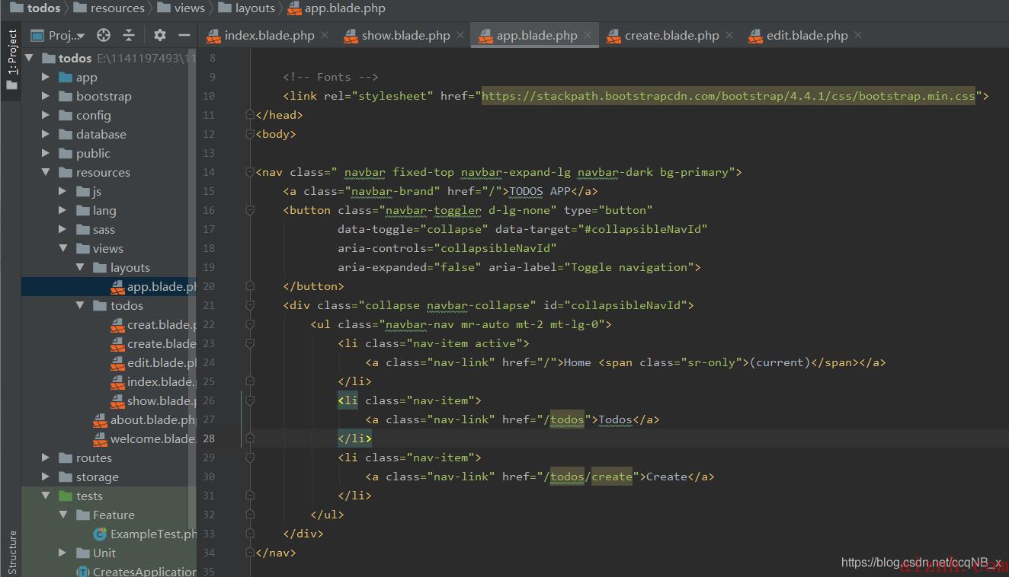Click line number 28 in the gutter
The image size is (1009, 577).
click(x=209, y=438)
